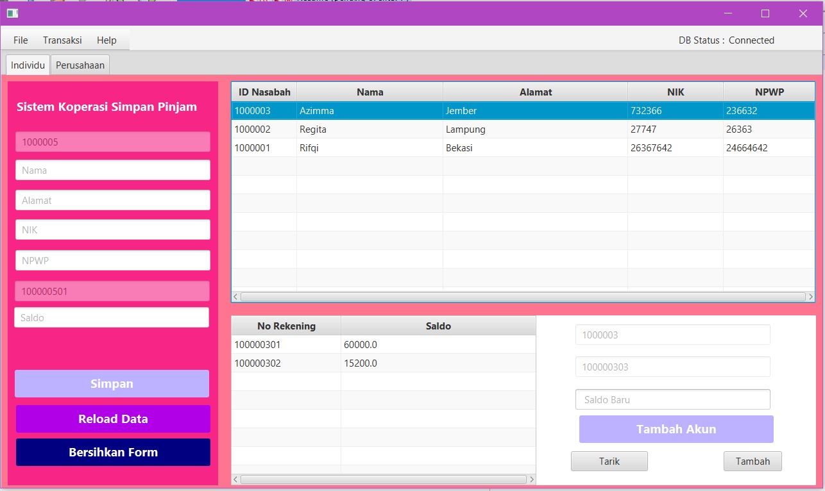Image resolution: width=825 pixels, height=491 pixels.
Task: Select the Alamat input field
Action: click(x=112, y=199)
